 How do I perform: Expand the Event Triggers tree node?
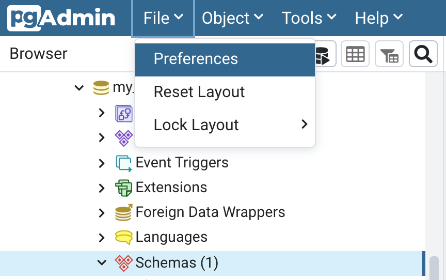coord(102,163)
